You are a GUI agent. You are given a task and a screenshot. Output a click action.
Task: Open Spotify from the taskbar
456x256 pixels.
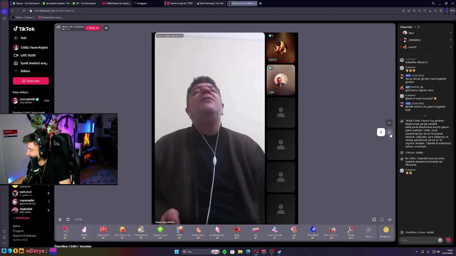click(224, 252)
